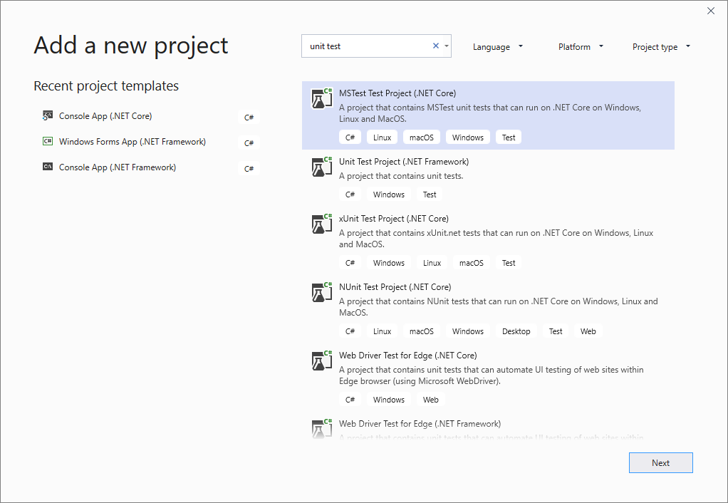This screenshot has width=728, height=503.
Task: Open the Platform dropdown
Action: tap(580, 46)
